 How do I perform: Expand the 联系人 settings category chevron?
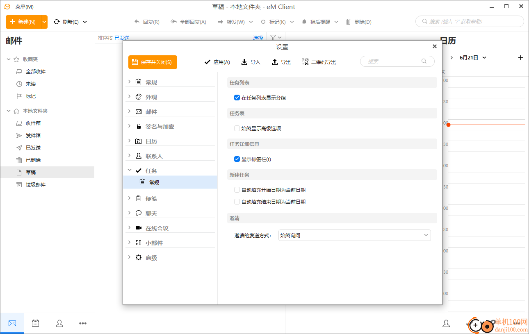point(129,156)
